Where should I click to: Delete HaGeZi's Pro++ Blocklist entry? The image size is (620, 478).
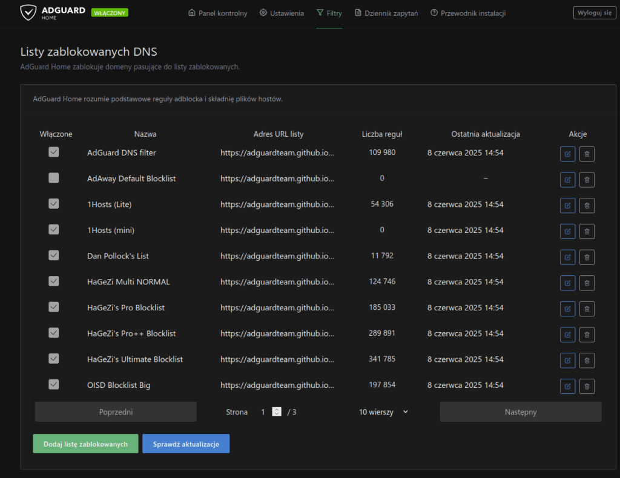(x=587, y=335)
